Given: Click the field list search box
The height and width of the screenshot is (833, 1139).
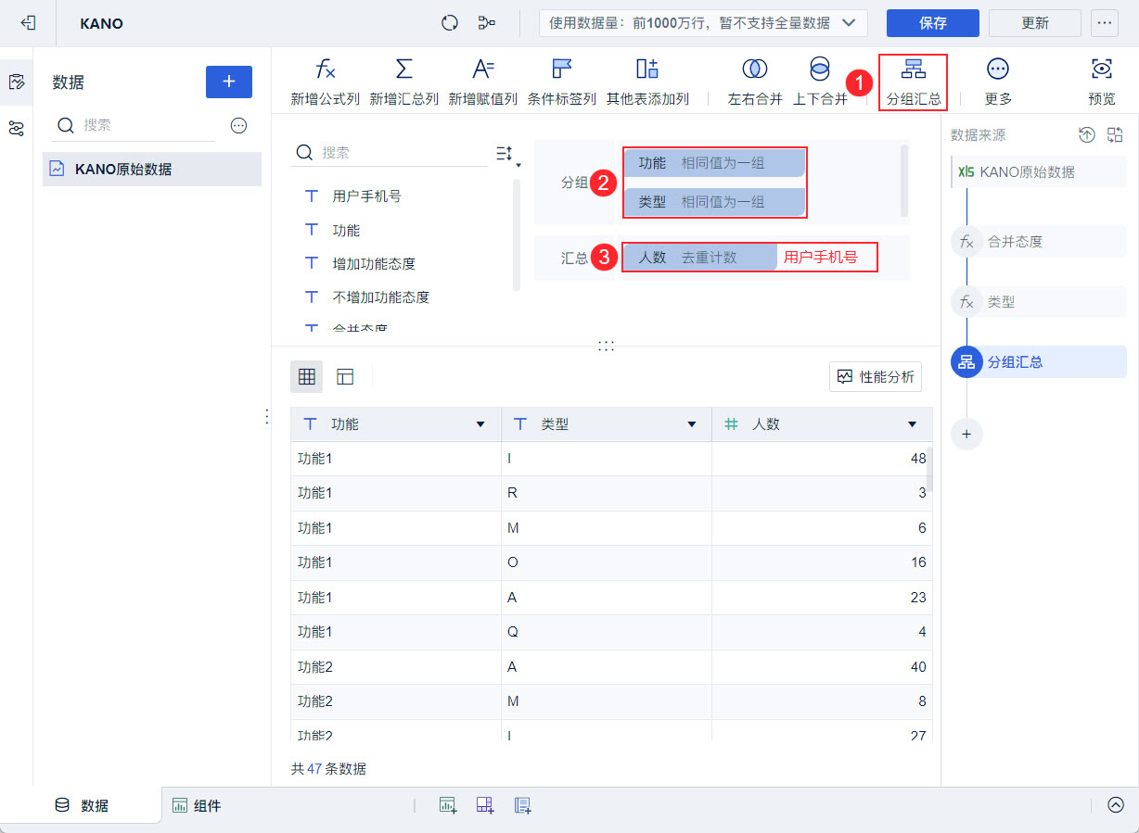Looking at the screenshot, I should coord(390,153).
